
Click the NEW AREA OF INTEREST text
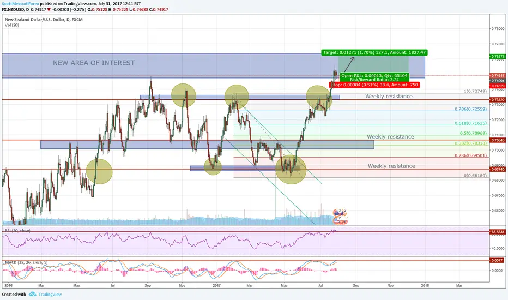94,63
